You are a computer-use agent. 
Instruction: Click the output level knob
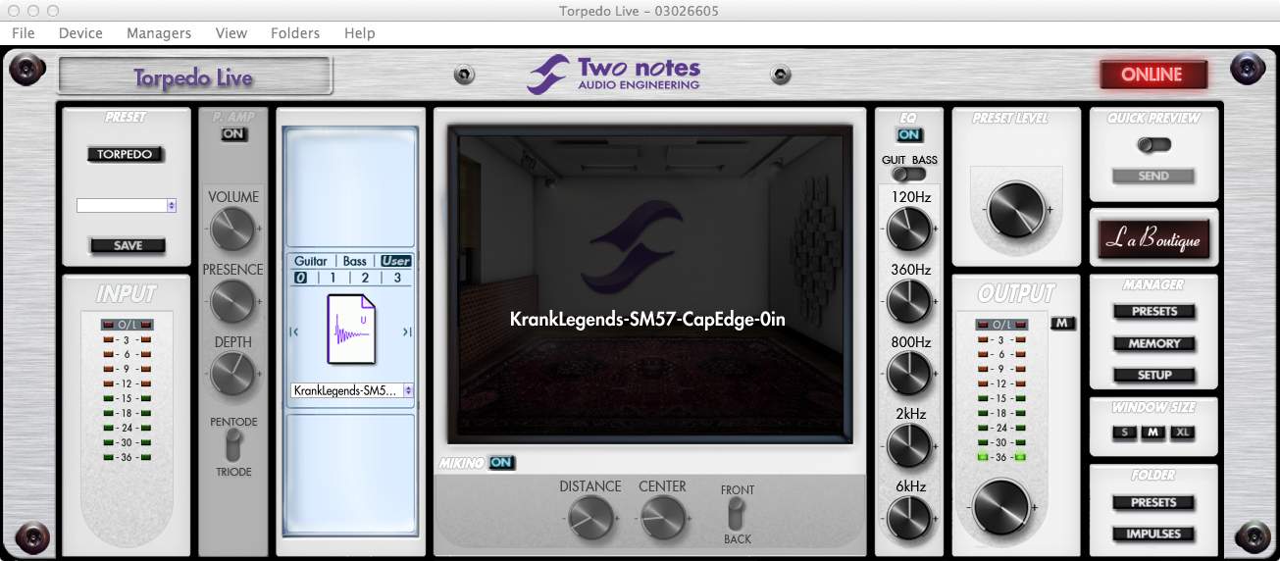pyautogui.click(x=1001, y=507)
